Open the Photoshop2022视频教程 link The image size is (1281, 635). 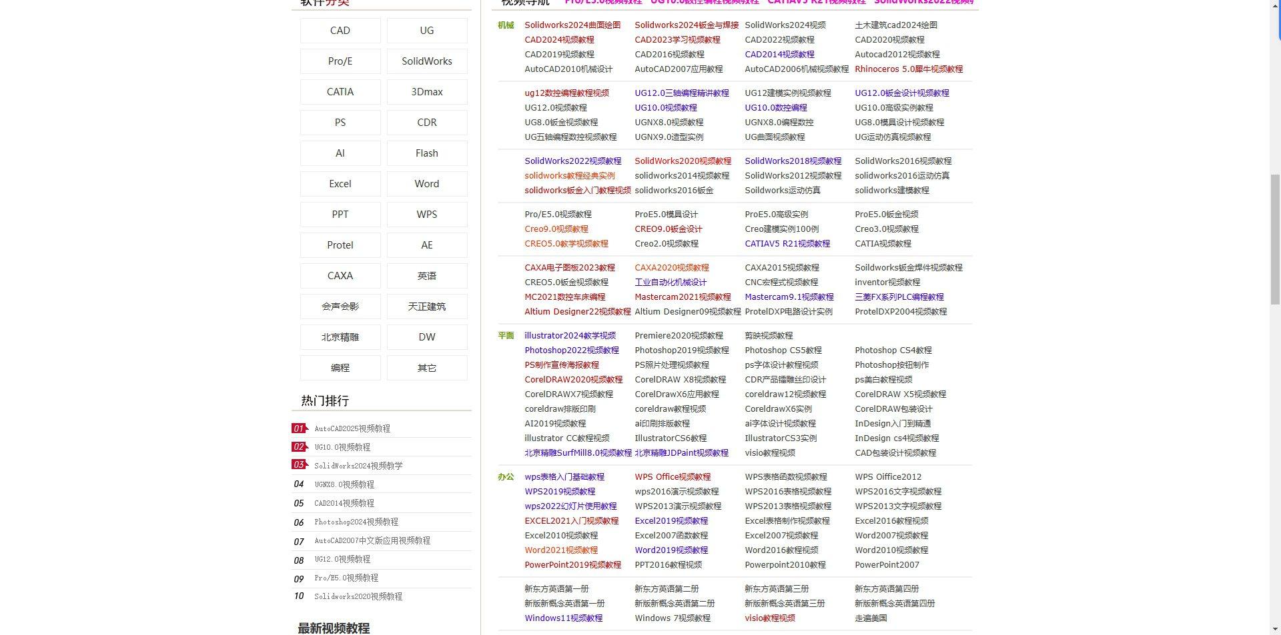pos(571,350)
